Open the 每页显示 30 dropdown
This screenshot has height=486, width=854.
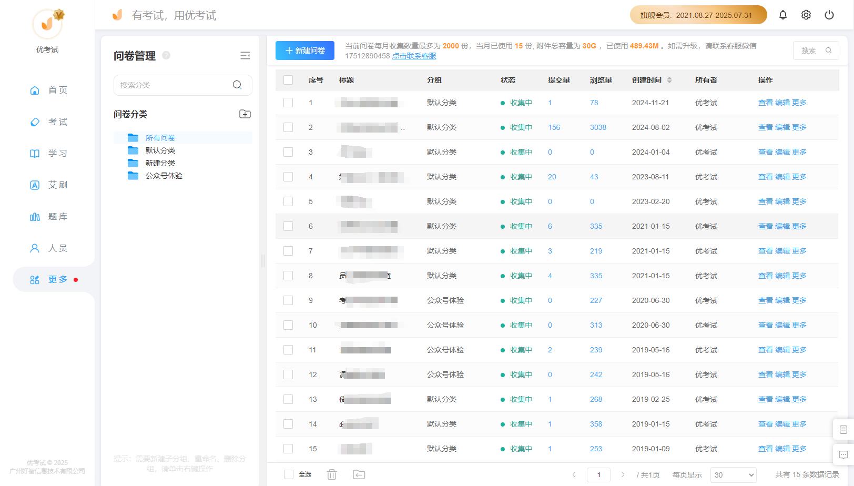point(733,475)
